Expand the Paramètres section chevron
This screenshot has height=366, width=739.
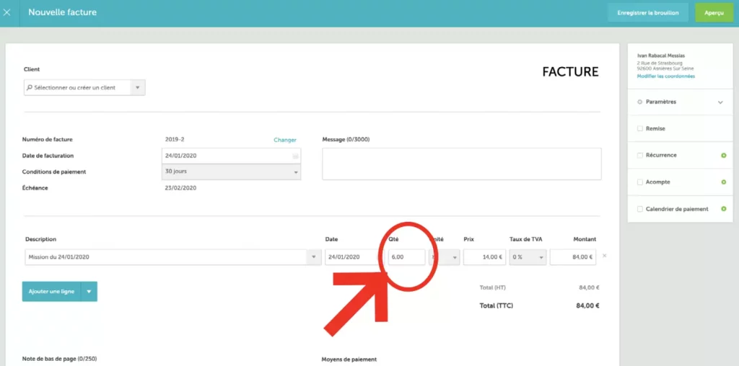[720, 102]
